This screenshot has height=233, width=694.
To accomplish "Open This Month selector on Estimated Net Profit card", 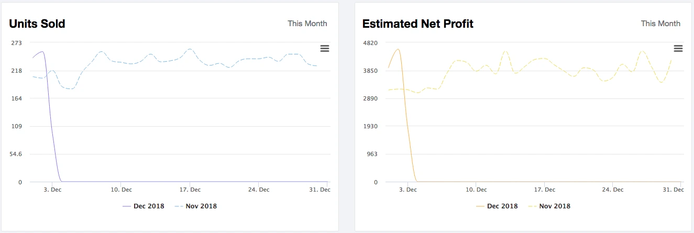I will pyautogui.click(x=661, y=24).
